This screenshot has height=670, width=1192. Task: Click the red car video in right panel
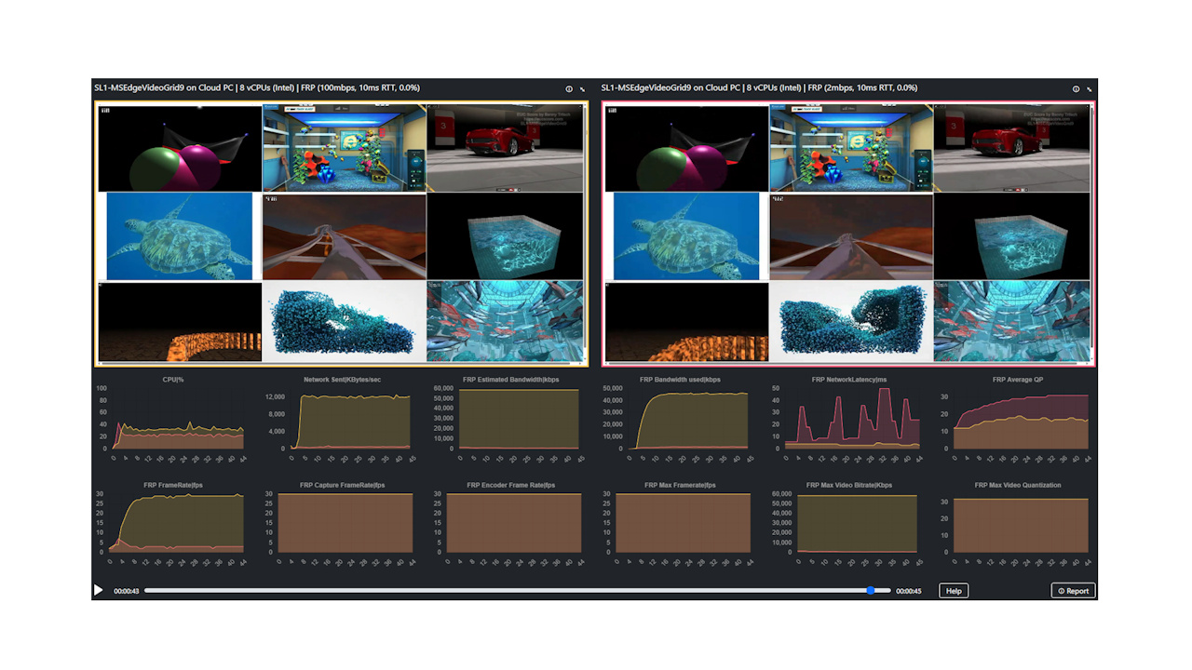(x=1011, y=147)
